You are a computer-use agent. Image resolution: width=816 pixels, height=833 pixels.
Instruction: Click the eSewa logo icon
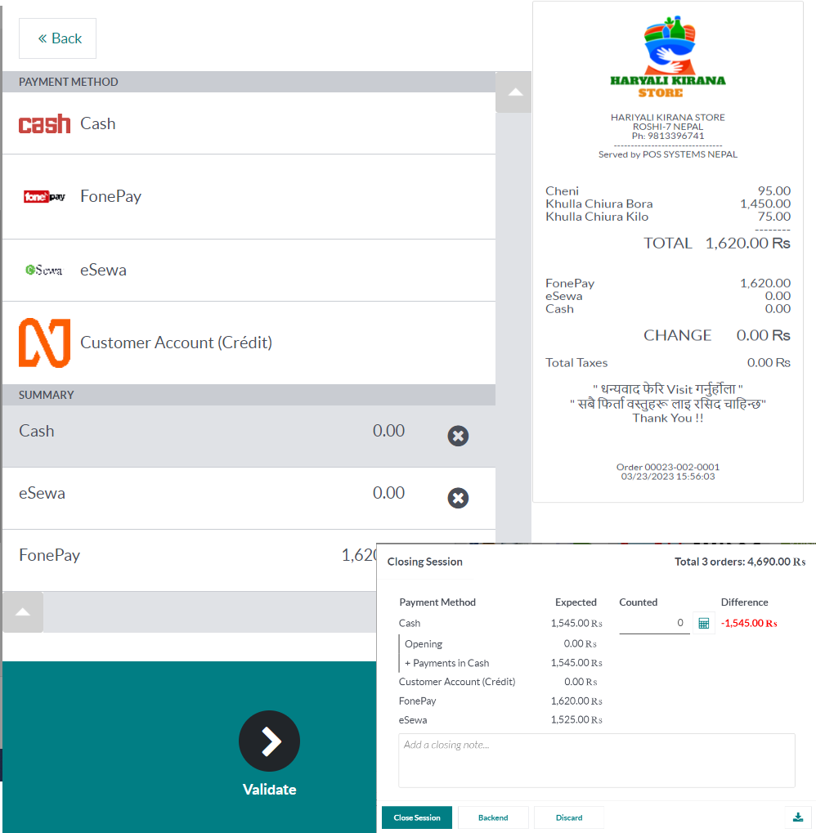44,270
